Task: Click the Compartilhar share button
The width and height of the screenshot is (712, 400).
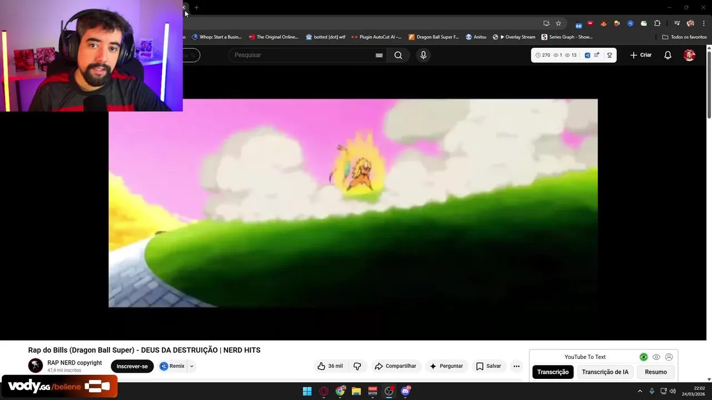Action: (x=395, y=366)
